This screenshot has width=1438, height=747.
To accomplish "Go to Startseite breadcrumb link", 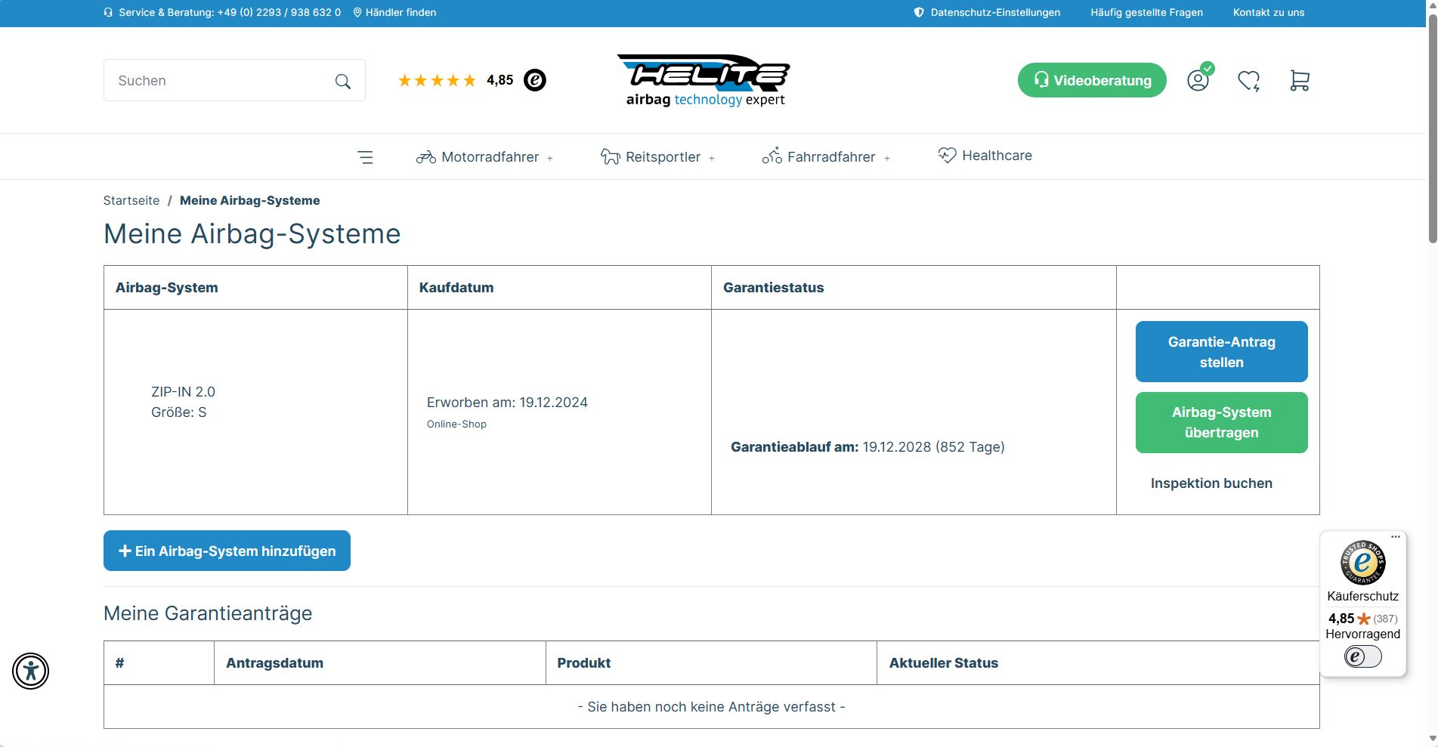I will click(x=131, y=201).
